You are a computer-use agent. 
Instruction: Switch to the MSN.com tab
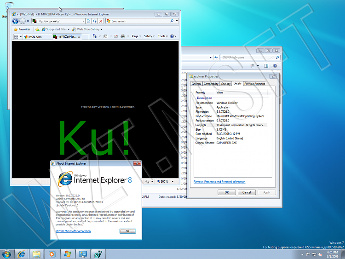click(x=37, y=37)
